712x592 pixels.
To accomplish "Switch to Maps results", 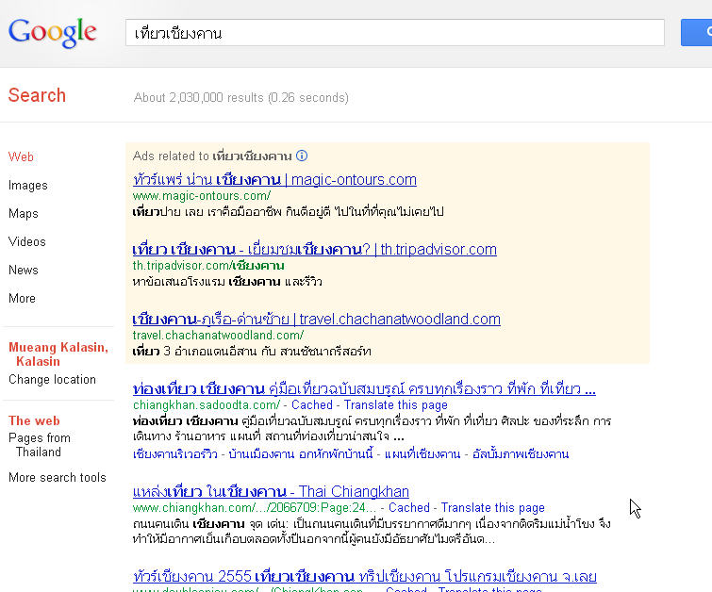I will tap(24, 213).
